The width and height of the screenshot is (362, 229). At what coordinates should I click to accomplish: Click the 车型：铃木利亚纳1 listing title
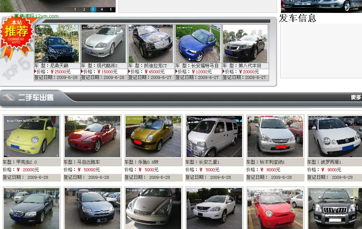point(265,162)
